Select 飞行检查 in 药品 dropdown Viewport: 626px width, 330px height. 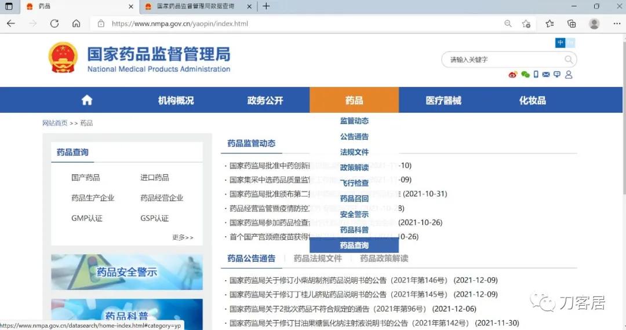pos(354,183)
